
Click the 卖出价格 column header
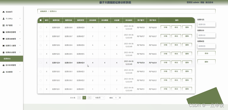[93, 20]
